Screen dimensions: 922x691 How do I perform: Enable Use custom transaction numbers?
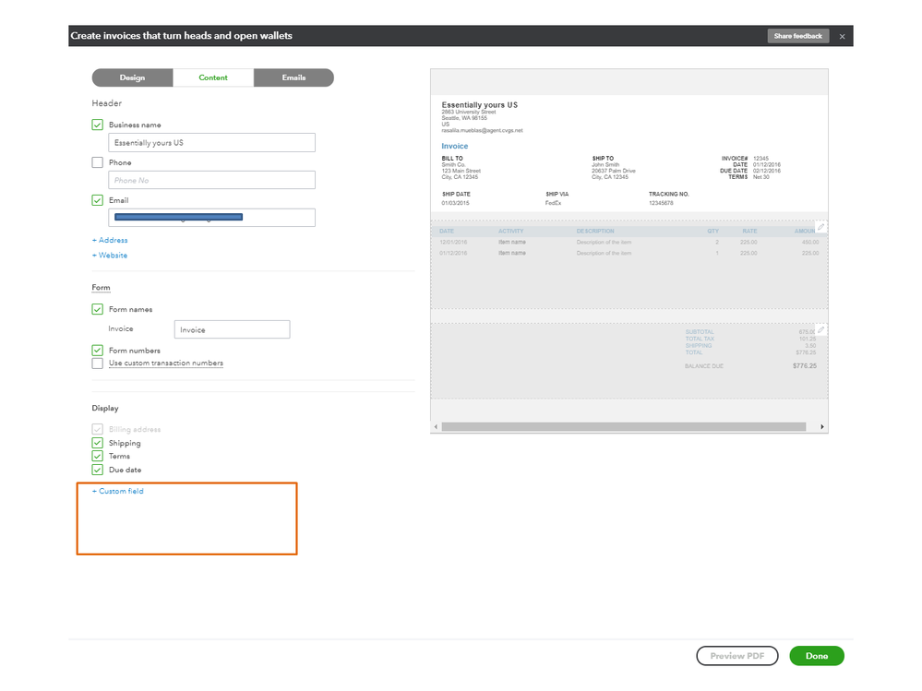[98, 363]
